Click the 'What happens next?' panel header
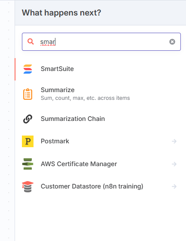Screen dimensions: 186x241 61,12
